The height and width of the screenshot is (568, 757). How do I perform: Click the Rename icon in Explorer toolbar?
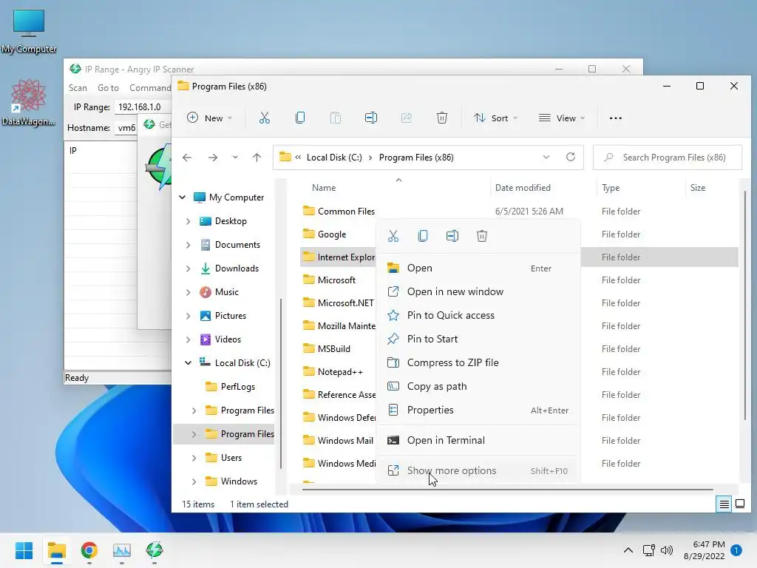pyautogui.click(x=371, y=118)
